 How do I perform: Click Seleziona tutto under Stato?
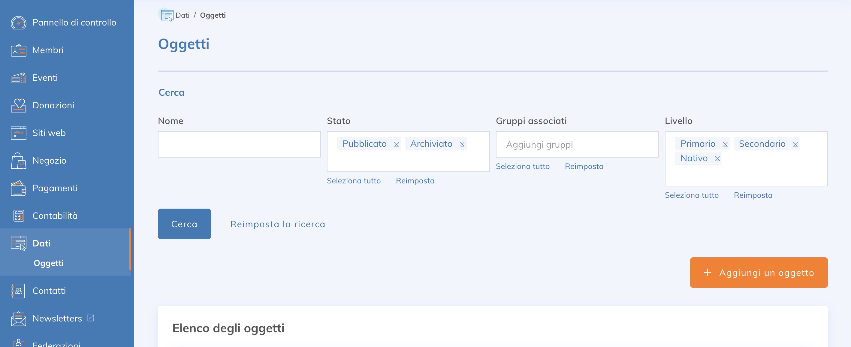pyautogui.click(x=354, y=181)
